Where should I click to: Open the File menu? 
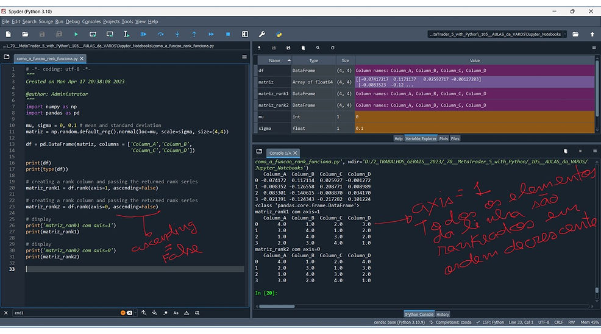point(5,21)
